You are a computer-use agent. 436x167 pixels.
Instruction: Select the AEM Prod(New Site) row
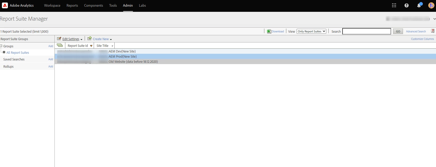(x=245, y=56)
